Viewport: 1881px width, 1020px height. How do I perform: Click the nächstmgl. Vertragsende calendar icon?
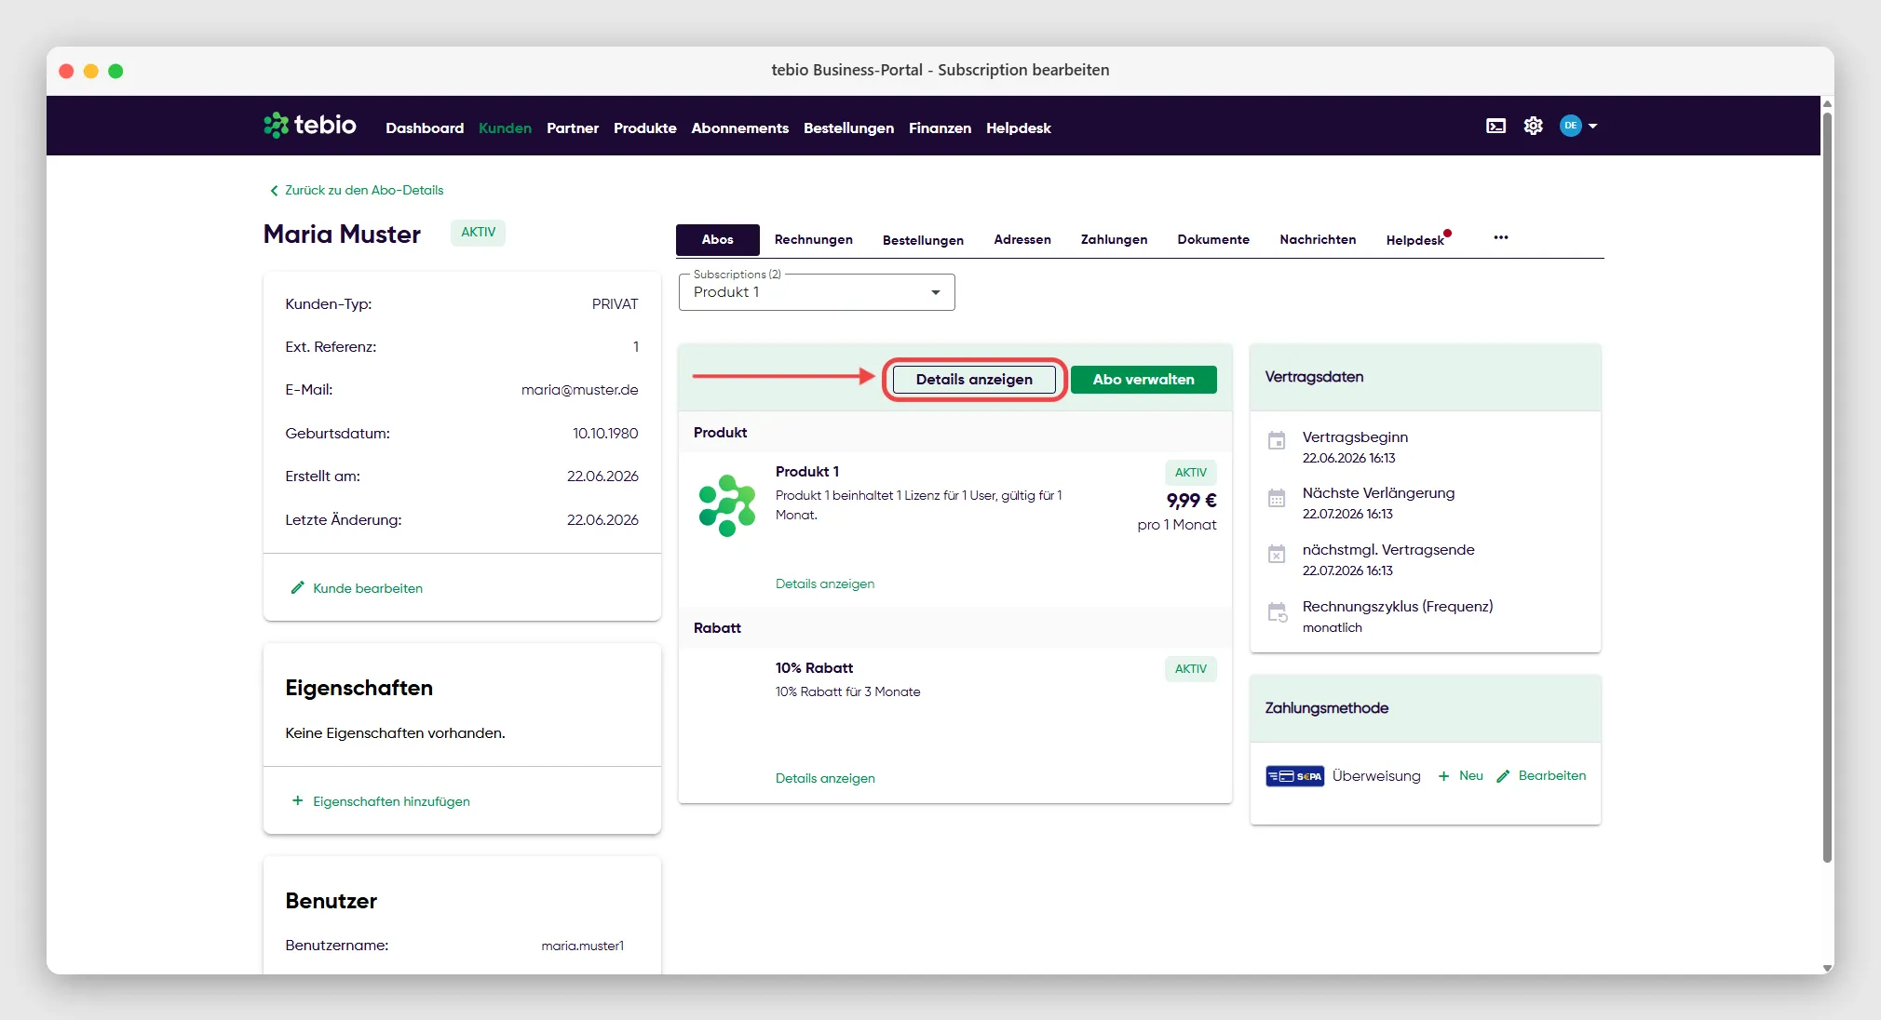pos(1277,555)
